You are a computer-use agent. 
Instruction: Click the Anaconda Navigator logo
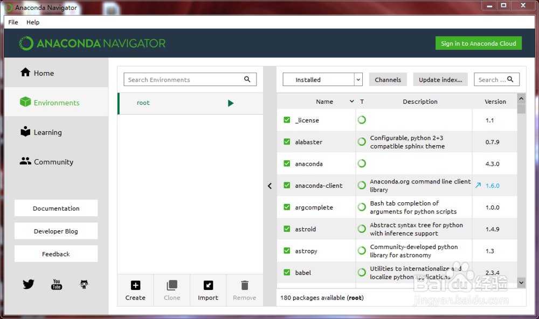pos(92,44)
